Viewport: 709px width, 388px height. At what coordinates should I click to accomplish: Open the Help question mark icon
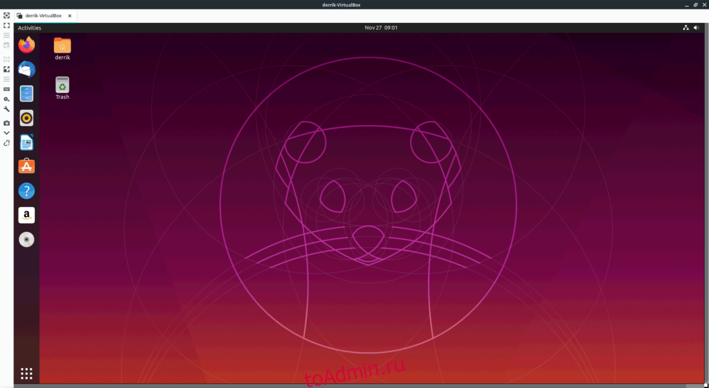pyautogui.click(x=27, y=191)
